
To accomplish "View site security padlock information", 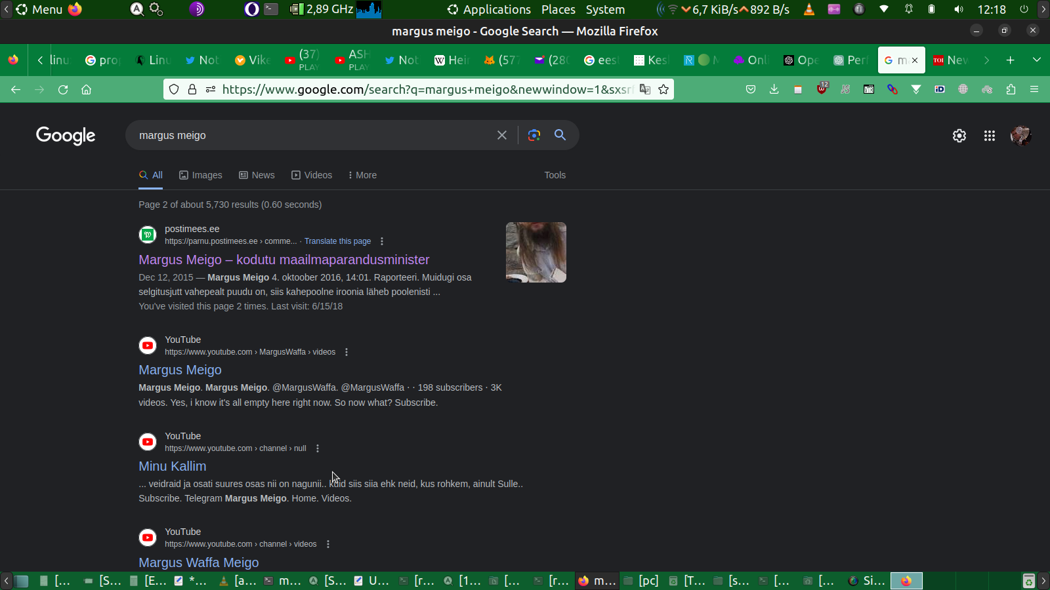I will coord(192,90).
